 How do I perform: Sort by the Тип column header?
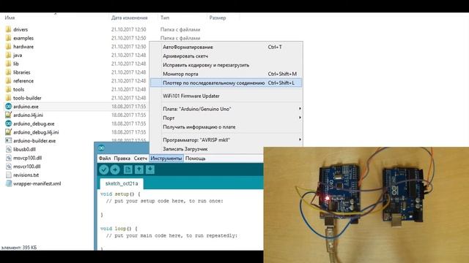[x=164, y=18]
